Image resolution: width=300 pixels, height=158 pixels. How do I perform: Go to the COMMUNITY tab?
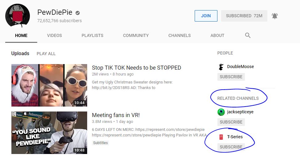[x=136, y=35]
